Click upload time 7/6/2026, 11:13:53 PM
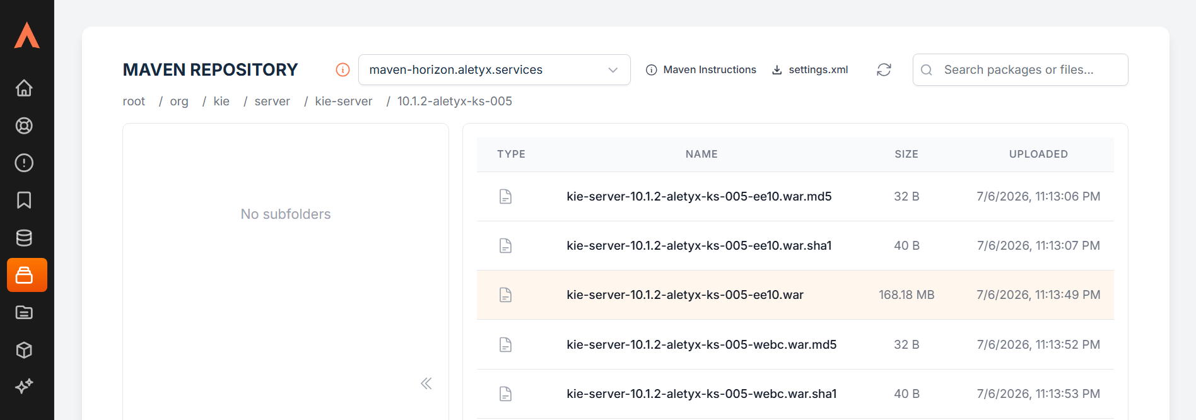The height and width of the screenshot is (420, 1196). tap(1038, 394)
